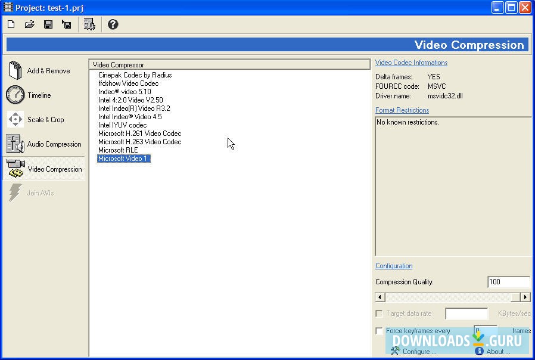Click the Timeline clock icon
Screen dimensions: 535x360
(15, 95)
